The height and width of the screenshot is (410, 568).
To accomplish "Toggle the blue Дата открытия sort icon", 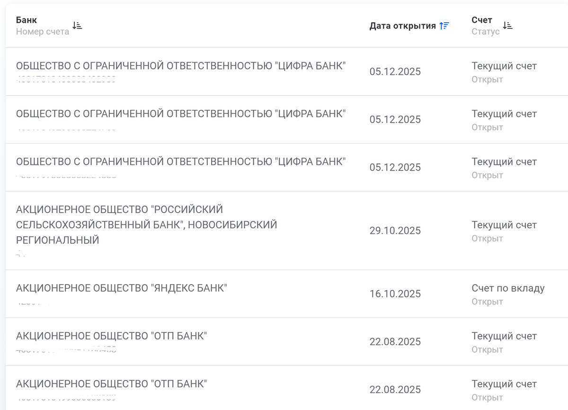I will point(444,26).
